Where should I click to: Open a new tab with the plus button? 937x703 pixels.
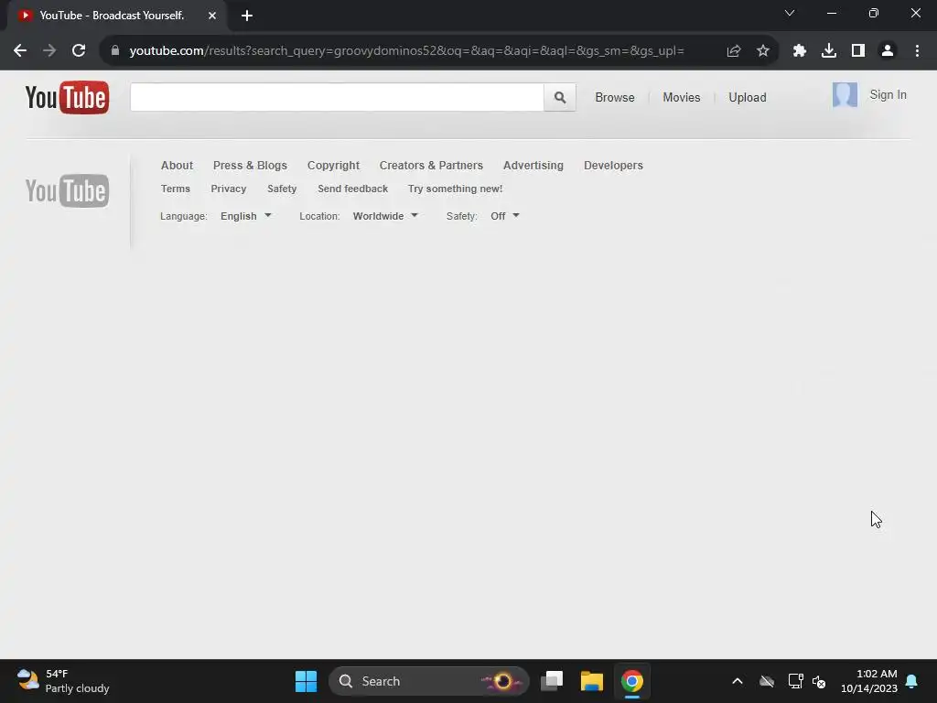pos(247,16)
